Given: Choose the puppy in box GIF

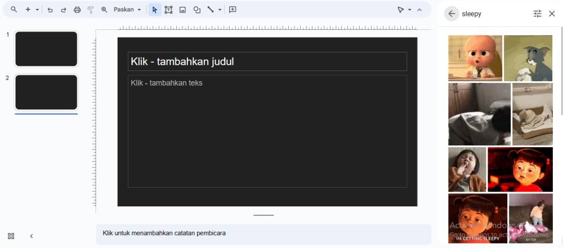Looking at the screenshot, I should 533,114.
